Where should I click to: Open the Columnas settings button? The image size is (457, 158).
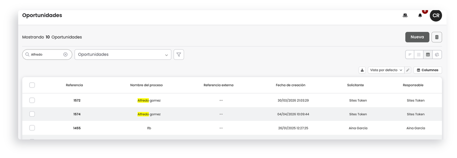tap(428, 70)
